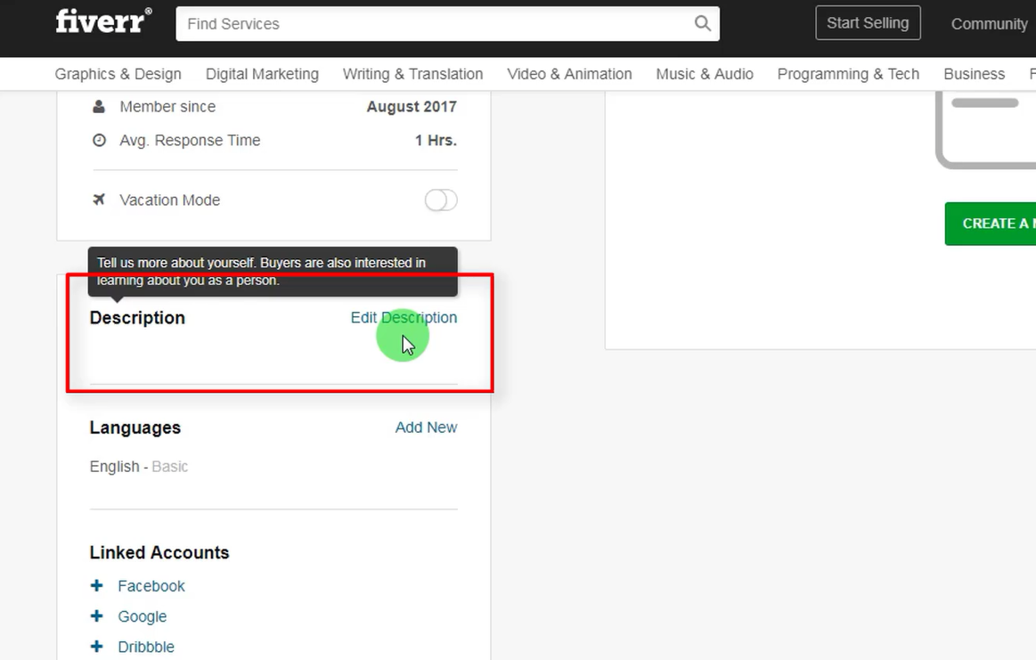Click the search magnifier icon

coord(702,24)
